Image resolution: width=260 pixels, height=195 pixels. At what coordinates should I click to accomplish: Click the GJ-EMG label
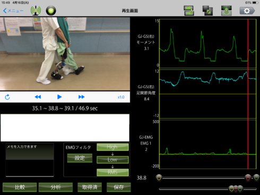pos(146,137)
